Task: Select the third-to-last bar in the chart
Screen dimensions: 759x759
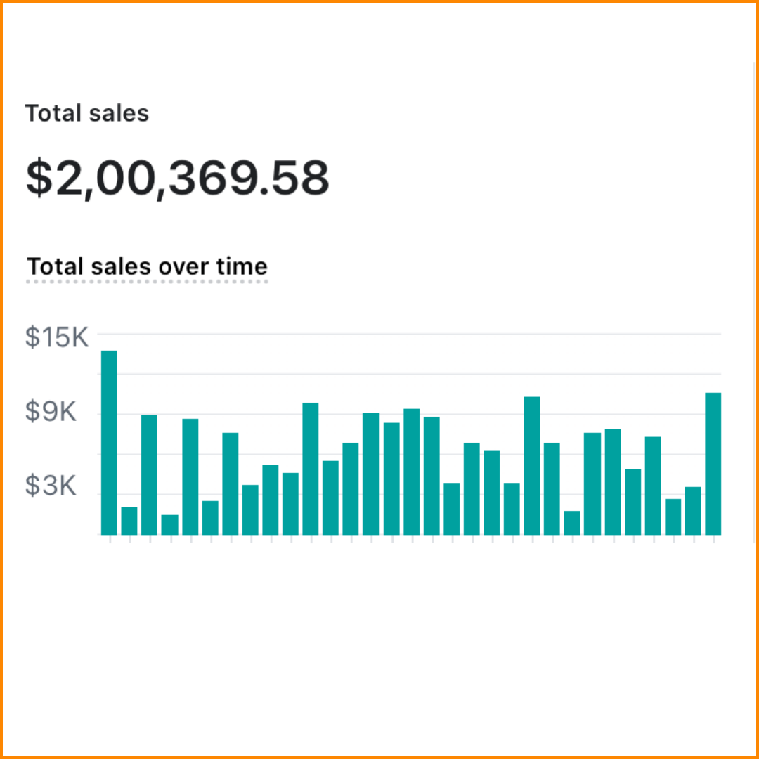Action: (673, 517)
